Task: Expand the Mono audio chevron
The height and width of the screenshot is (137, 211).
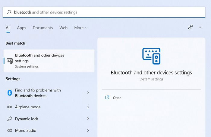Action: 88,131
